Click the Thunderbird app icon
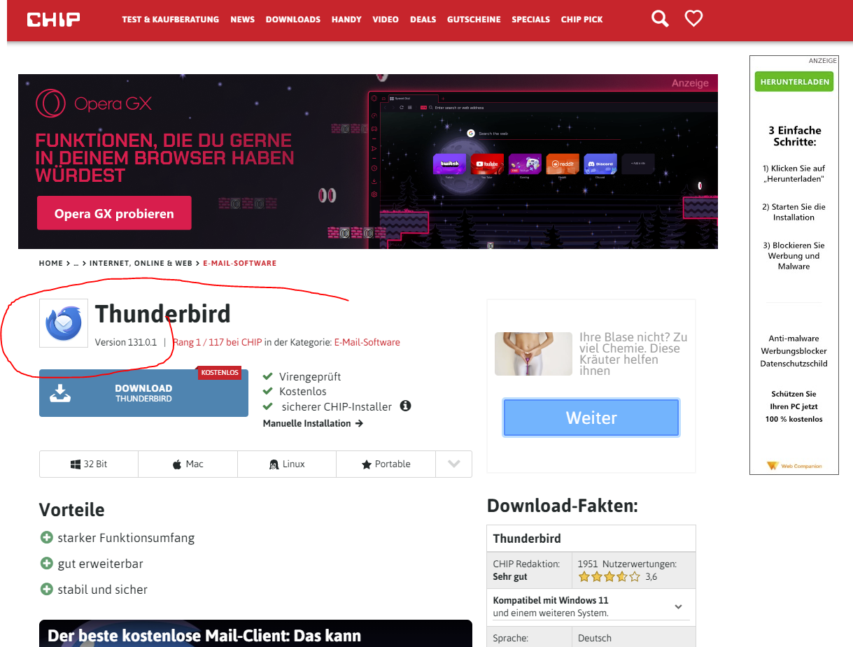The width and height of the screenshot is (853, 647). coord(64,323)
